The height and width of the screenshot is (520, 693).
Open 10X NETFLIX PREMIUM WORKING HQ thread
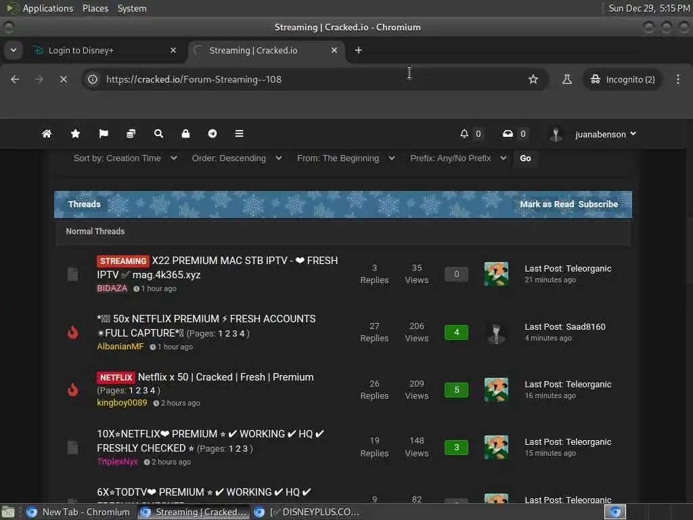pyautogui.click(x=210, y=441)
